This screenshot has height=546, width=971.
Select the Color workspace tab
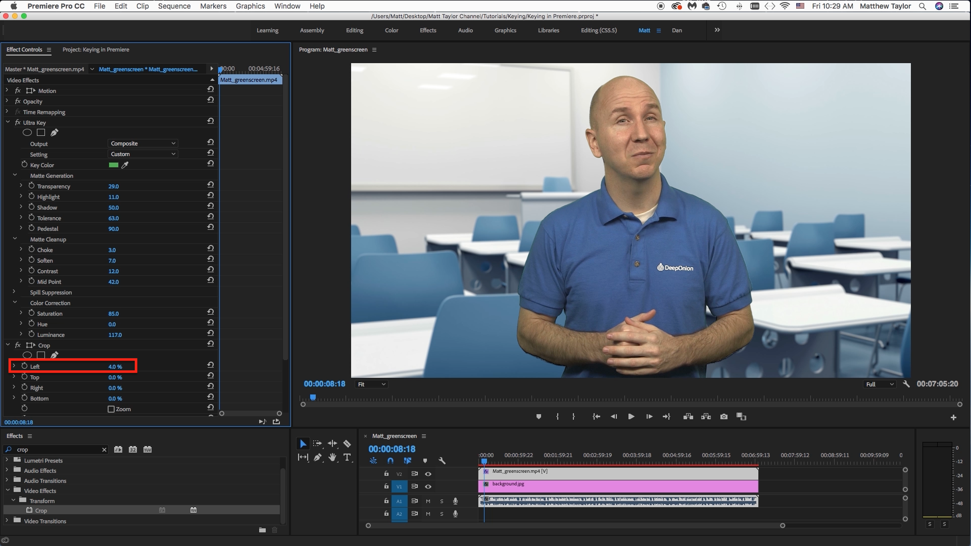point(391,30)
